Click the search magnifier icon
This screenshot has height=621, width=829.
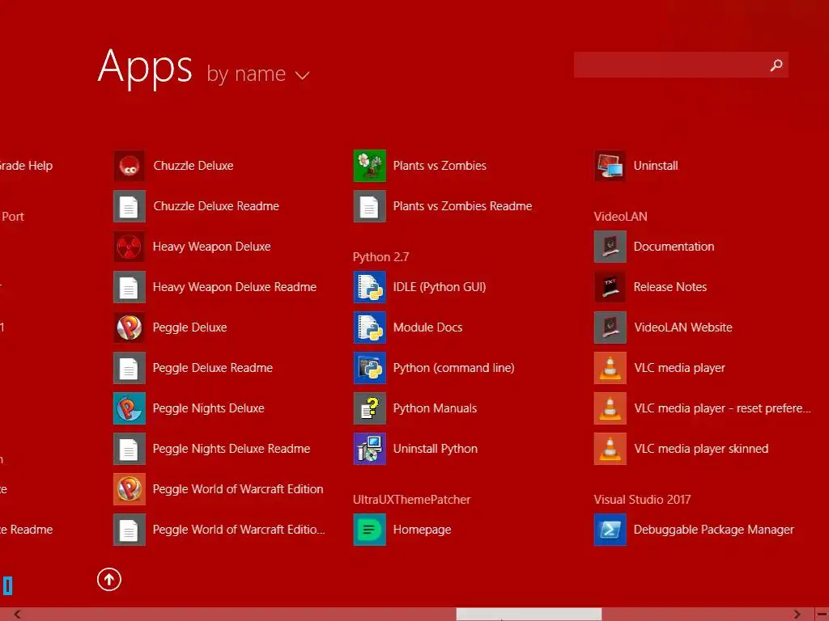776,65
